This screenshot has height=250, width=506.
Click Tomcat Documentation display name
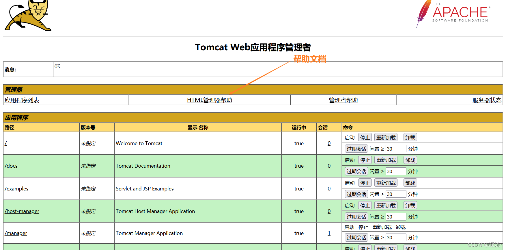(x=143, y=166)
